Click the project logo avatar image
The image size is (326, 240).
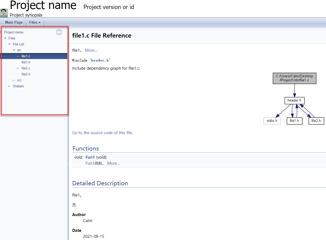[4, 13]
